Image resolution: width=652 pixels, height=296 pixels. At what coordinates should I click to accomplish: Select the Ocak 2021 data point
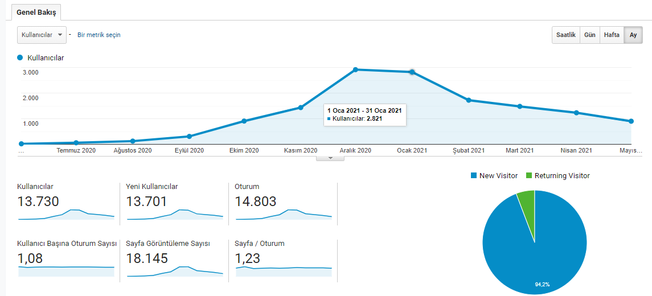coord(412,72)
